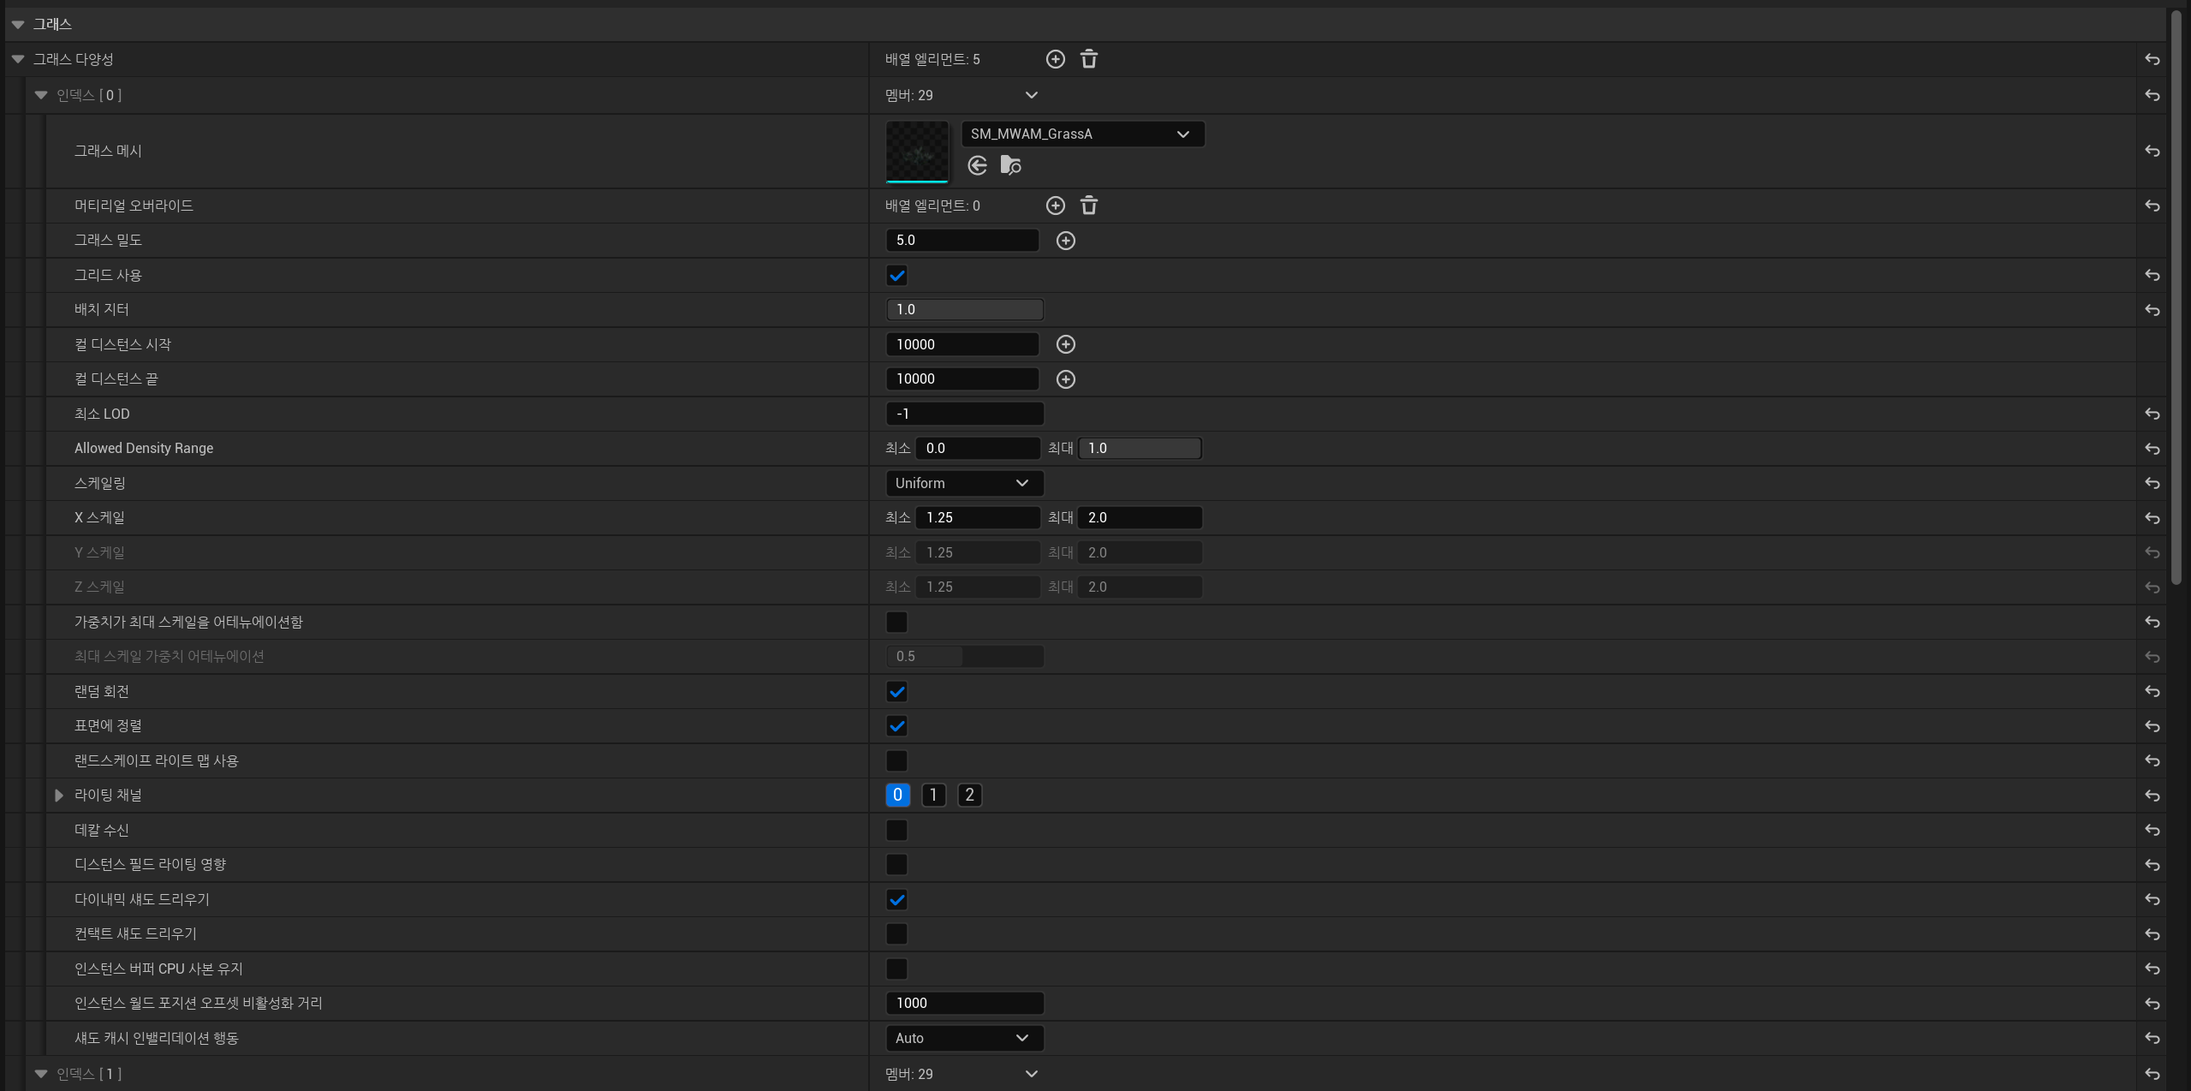Add element to 머티리얼 오버라이드 array

click(x=1055, y=206)
